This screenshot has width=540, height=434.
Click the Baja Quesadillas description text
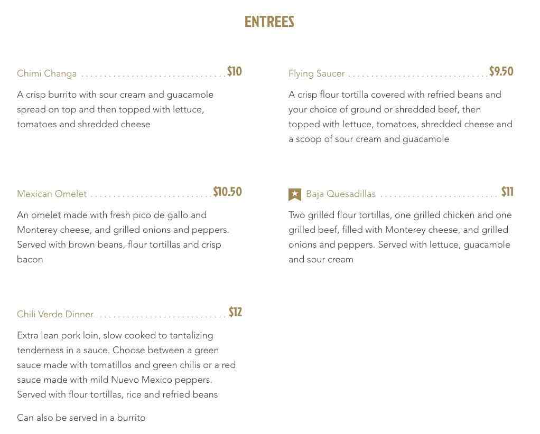(400, 237)
